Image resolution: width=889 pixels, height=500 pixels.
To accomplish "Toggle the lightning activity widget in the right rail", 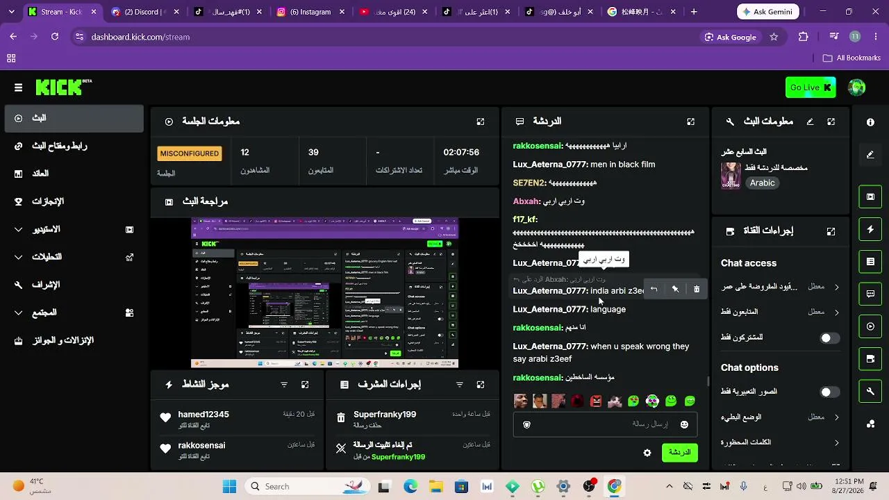I will point(870,229).
